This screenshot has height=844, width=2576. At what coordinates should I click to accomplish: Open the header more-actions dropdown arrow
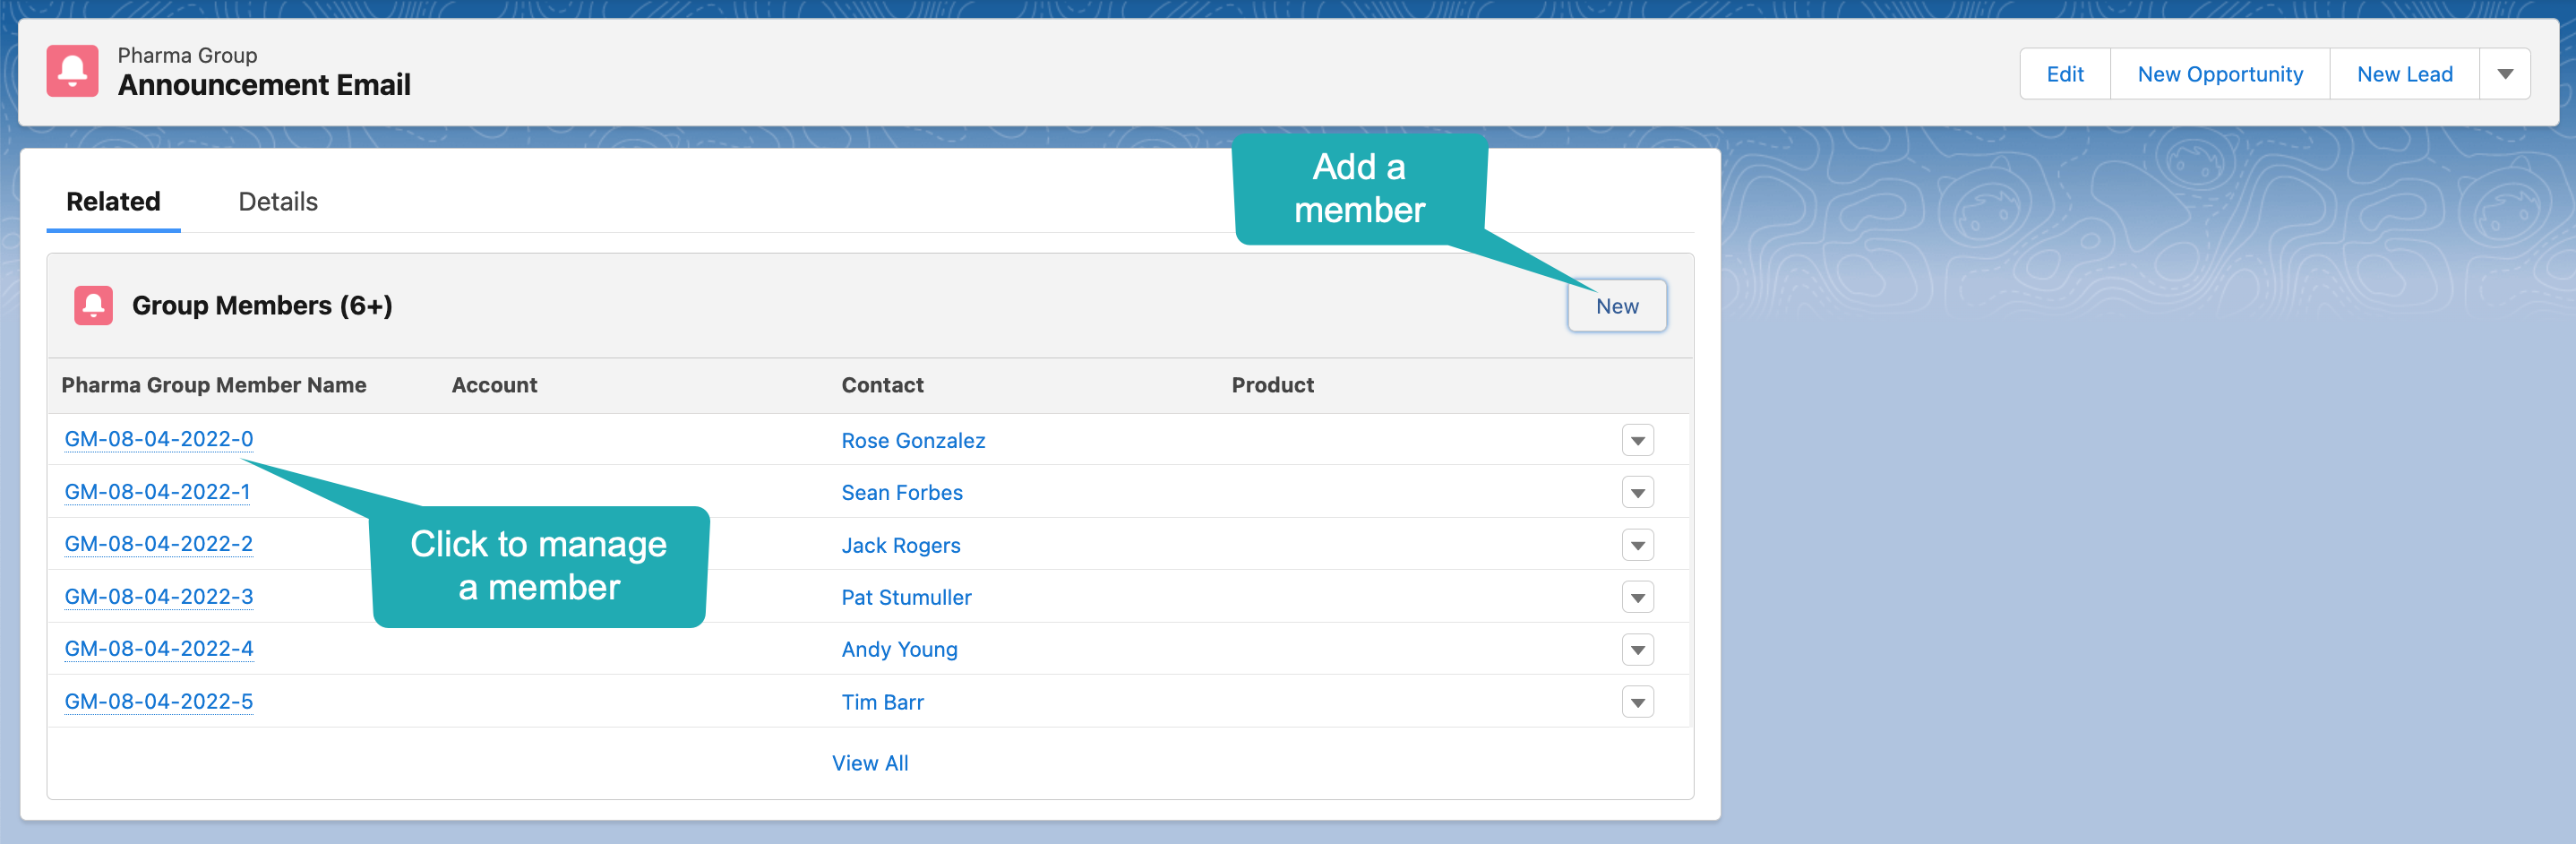tap(2504, 73)
